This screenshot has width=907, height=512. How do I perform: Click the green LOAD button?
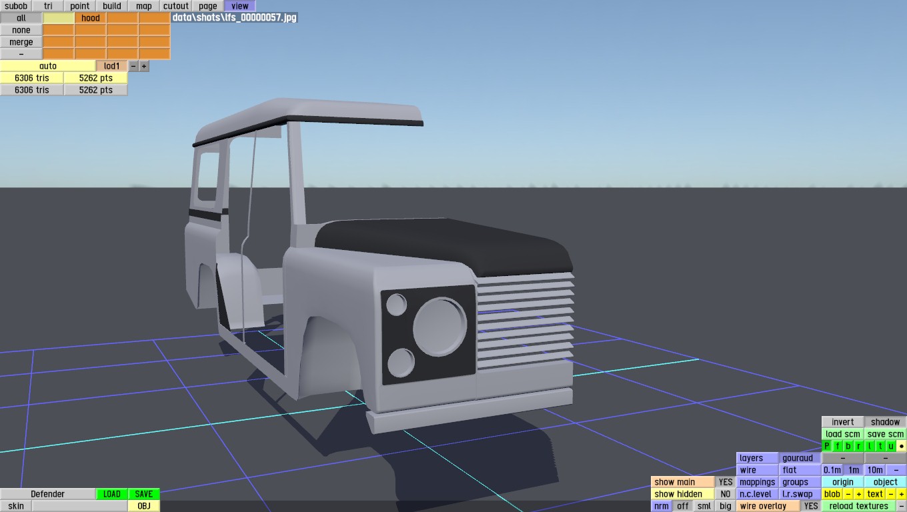[112, 494]
